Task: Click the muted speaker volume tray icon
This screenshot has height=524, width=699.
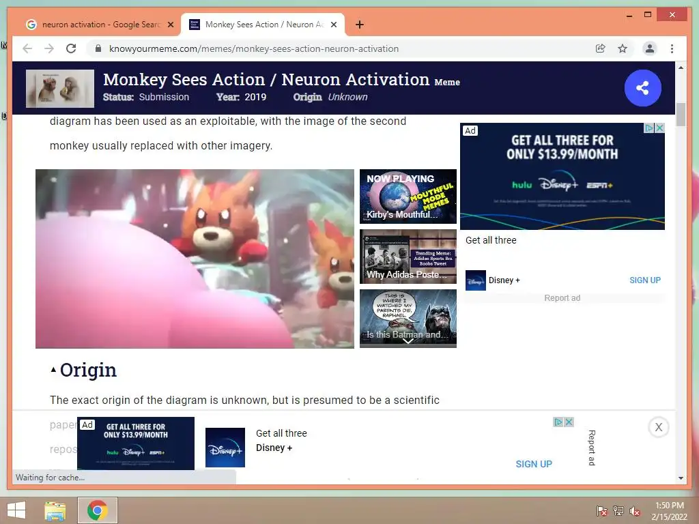Action: 635,511
